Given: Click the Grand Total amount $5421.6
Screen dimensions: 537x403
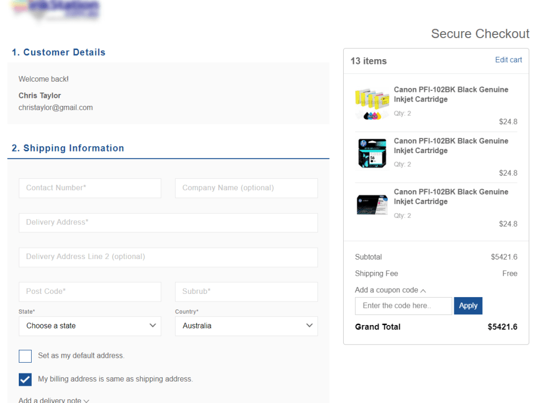Looking at the screenshot, I should coord(503,327).
